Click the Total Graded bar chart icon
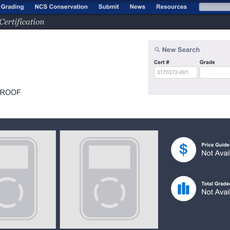 point(183,189)
